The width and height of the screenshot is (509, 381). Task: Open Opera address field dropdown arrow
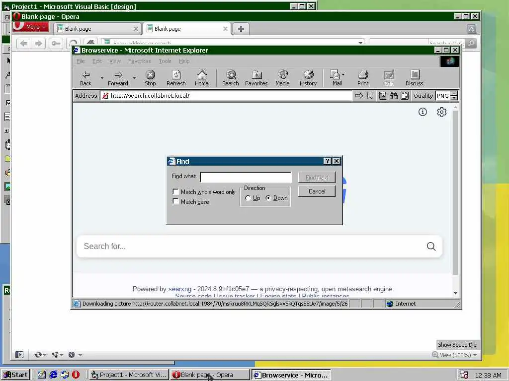point(360,43)
